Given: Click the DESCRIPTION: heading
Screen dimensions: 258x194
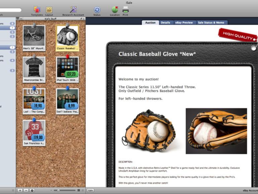Looking at the screenshot, I should [125, 162].
